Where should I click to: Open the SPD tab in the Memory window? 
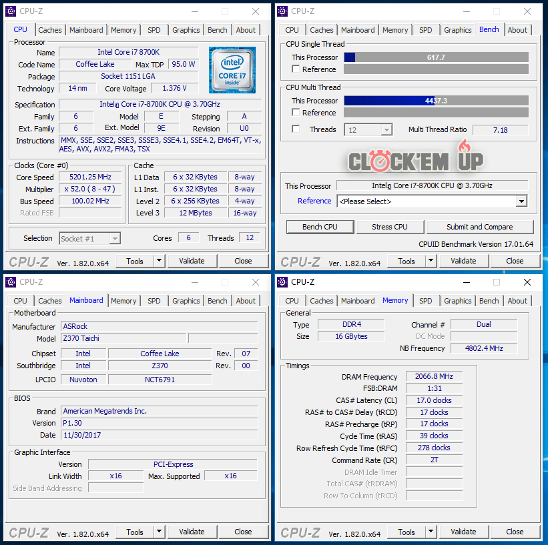(425, 301)
